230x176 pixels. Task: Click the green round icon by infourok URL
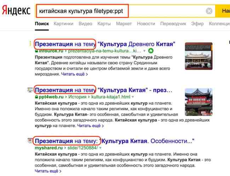tap(151, 51)
